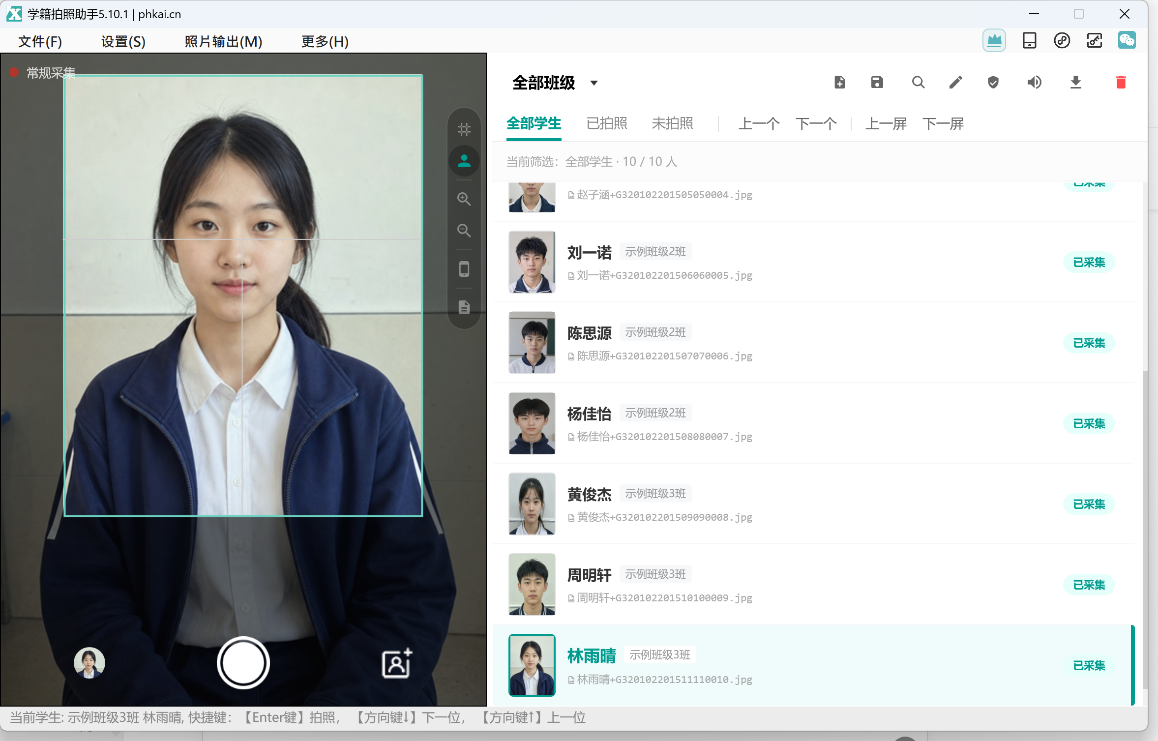
Task: Click the 下一个 next student button
Action: point(816,123)
